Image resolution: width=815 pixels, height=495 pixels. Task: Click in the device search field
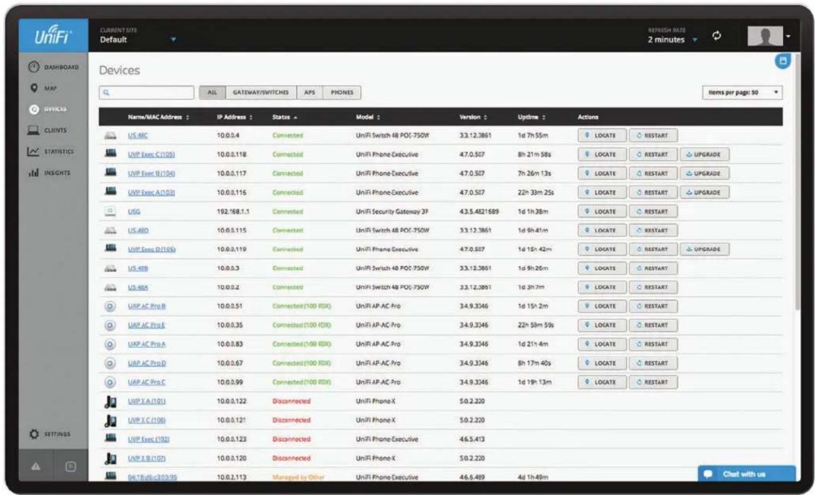point(147,93)
